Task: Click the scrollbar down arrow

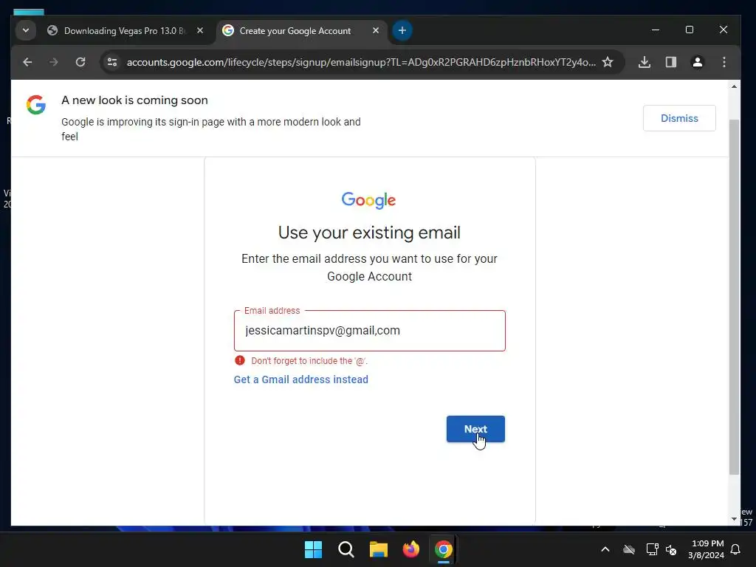Action: tap(734, 519)
